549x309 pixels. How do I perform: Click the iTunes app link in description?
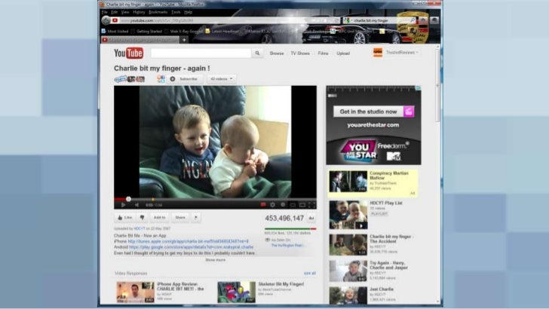point(188,241)
